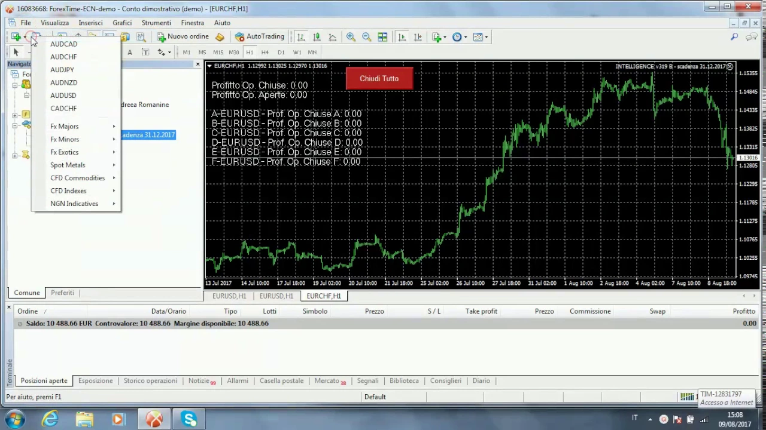766x430 pixels.
Task: Switch to bar chart display
Action: (301, 37)
